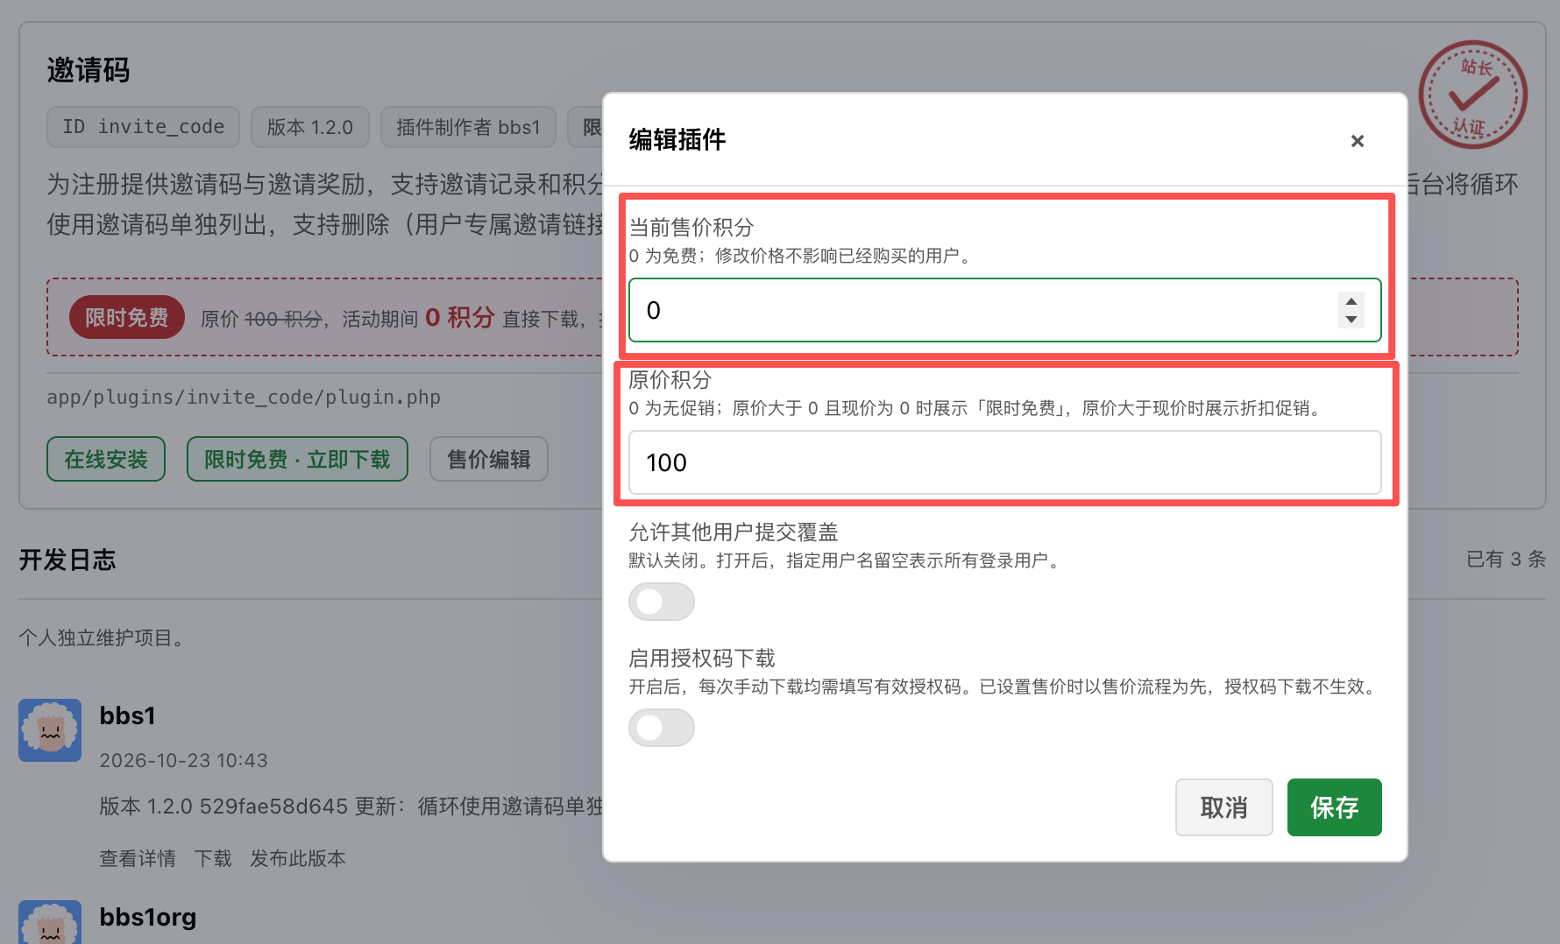Click 发布此版本 link
This screenshot has height=944, width=1560.
[298, 858]
